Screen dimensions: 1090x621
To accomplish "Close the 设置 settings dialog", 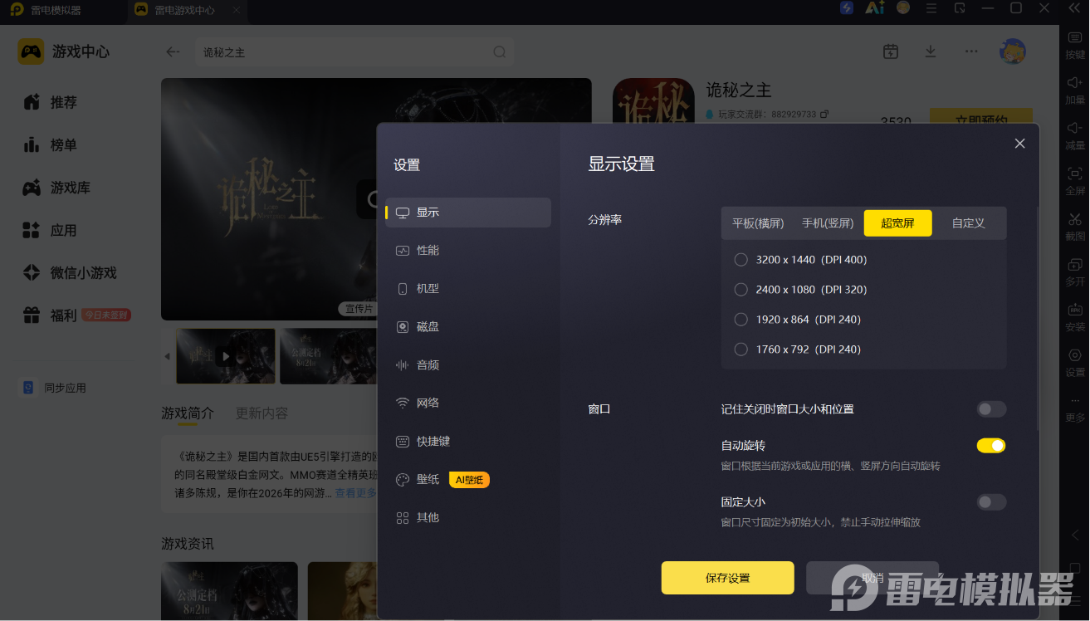I will [1020, 144].
